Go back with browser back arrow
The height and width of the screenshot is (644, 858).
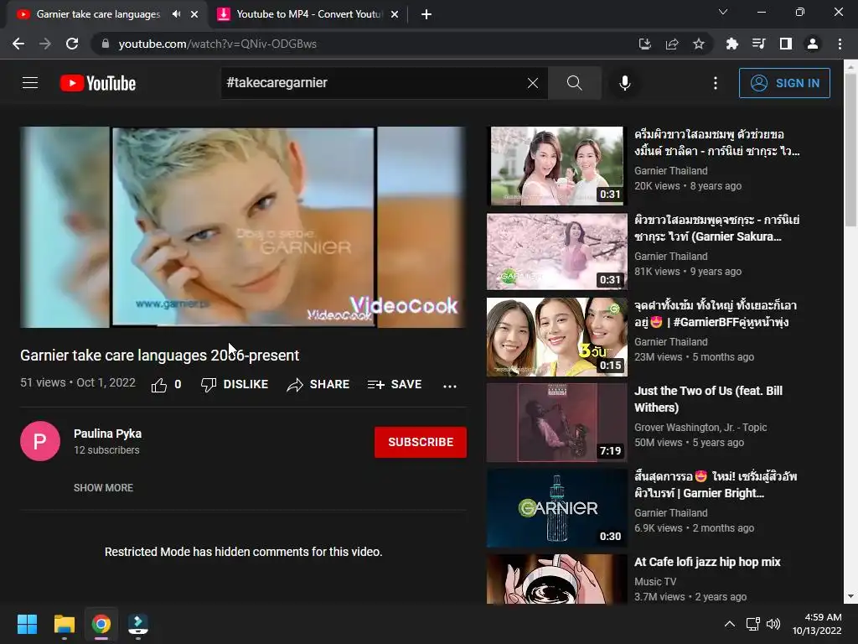(18, 44)
